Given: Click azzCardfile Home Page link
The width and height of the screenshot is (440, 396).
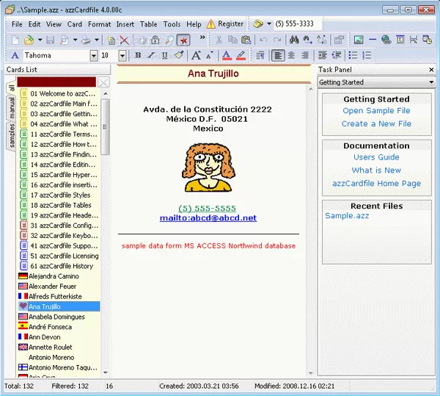Looking at the screenshot, I should coord(376,184).
